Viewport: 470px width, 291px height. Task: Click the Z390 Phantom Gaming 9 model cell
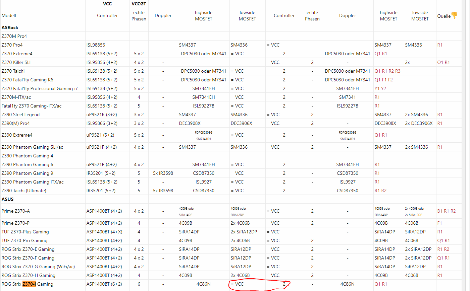[43, 173]
